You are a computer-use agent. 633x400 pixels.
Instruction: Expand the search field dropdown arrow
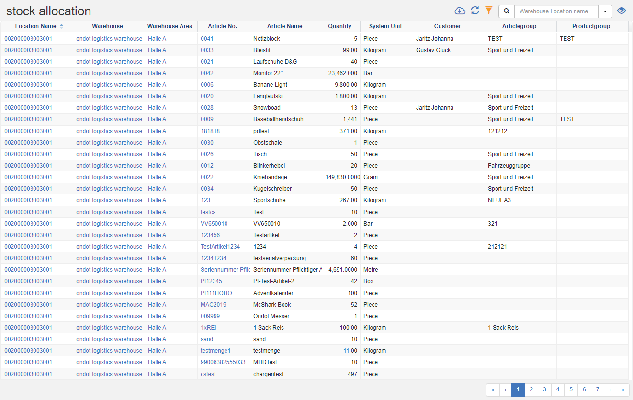pyautogui.click(x=605, y=11)
